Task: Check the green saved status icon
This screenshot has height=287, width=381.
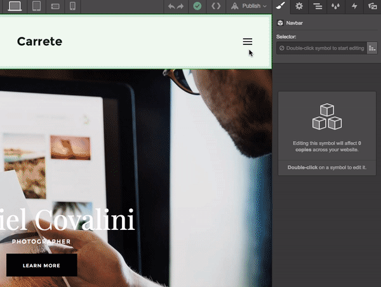Action: tap(197, 6)
